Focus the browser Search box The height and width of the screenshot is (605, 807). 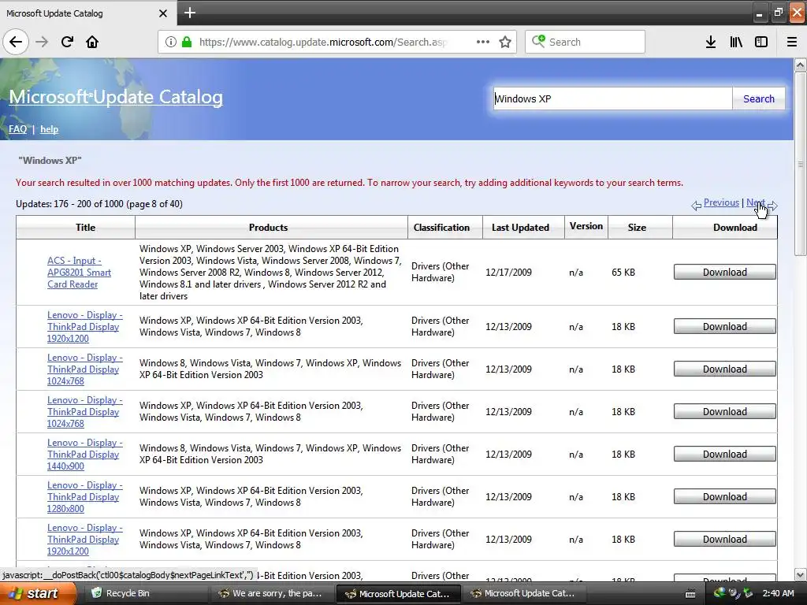[586, 42]
